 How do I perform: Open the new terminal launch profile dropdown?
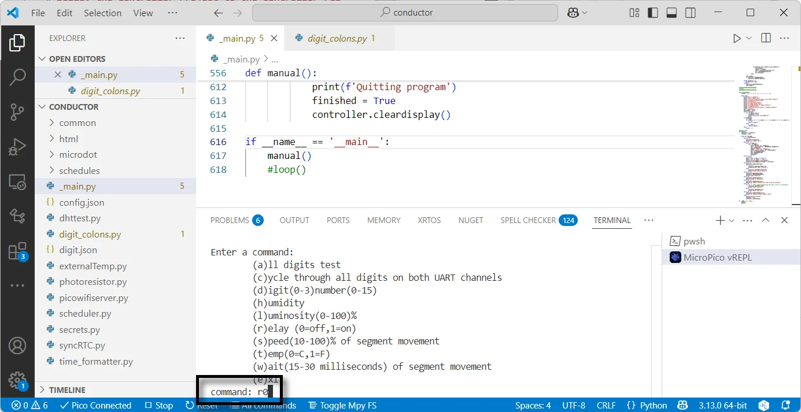pos(732,220)
